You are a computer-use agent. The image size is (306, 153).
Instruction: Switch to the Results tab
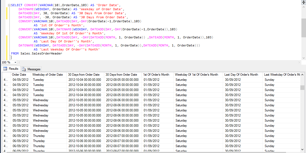(11, 69)
